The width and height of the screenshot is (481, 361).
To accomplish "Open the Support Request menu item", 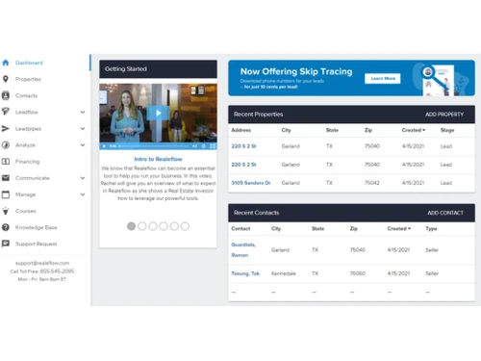I will point(37,244).
